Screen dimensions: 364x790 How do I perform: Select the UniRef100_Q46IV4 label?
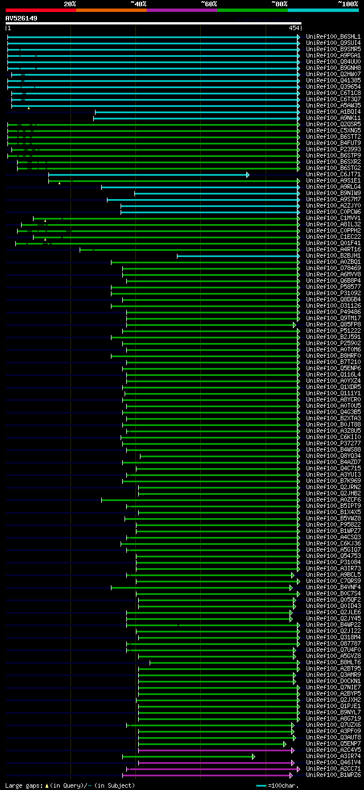tap(333, 762)
